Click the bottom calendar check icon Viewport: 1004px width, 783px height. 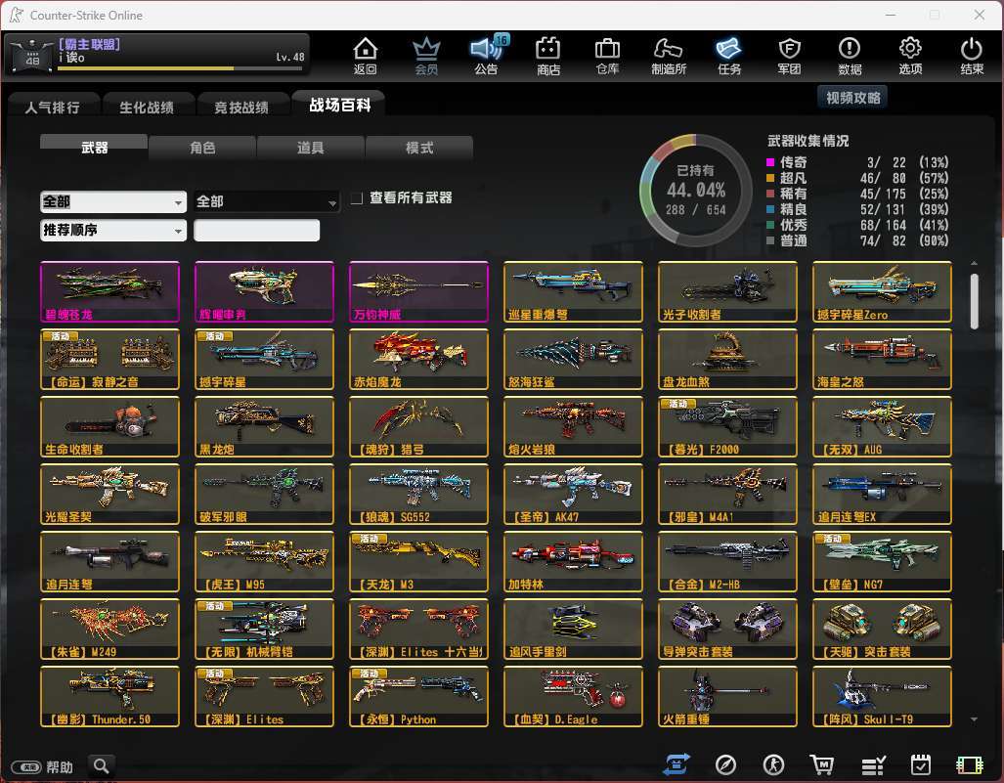(x=920, y=764)
